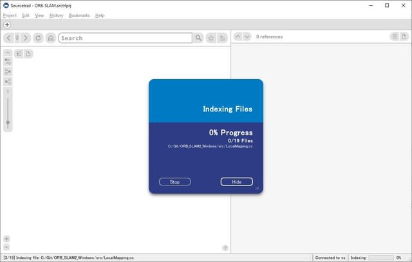Viewport: 412px width, 262px height.
Task: Go to the home overview icon
Action: (x=50, y=38)
